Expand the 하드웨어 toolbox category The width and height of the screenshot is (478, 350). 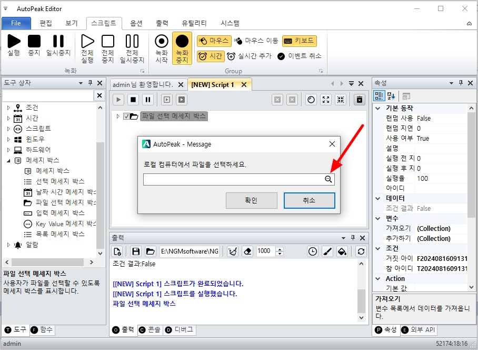(8, 150)
